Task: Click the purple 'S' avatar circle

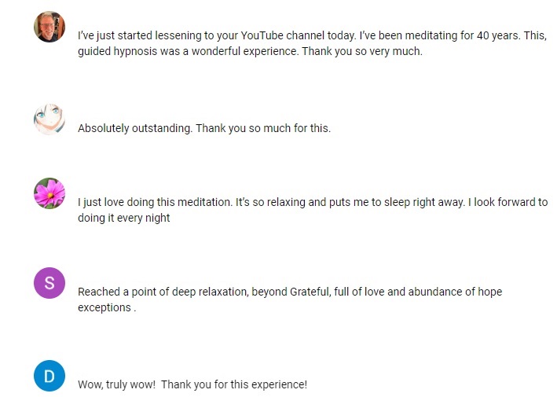Action: point(49,283)
